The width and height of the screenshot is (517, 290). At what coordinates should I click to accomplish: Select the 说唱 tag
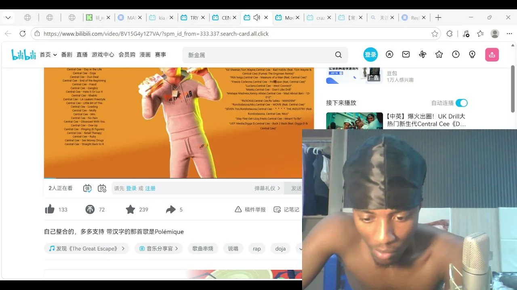233,249
